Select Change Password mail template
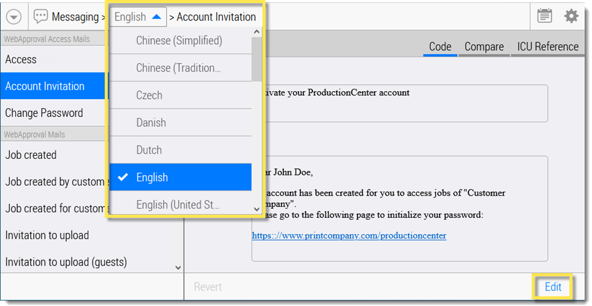This screenshot has width=592, height=306. 53,113
